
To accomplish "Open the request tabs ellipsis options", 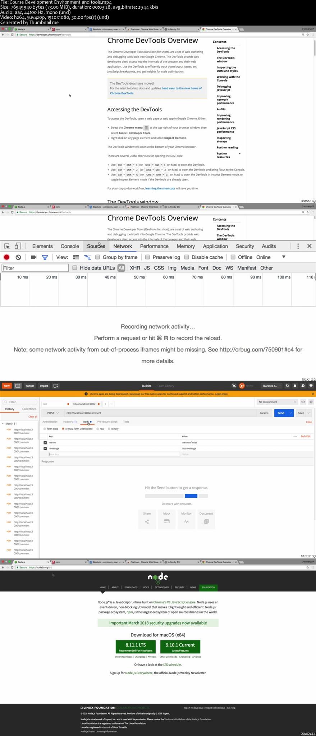I will [x=111, y=404].
